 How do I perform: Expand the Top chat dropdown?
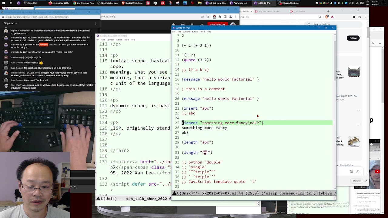pyautogui.click(x=11, y=23)
